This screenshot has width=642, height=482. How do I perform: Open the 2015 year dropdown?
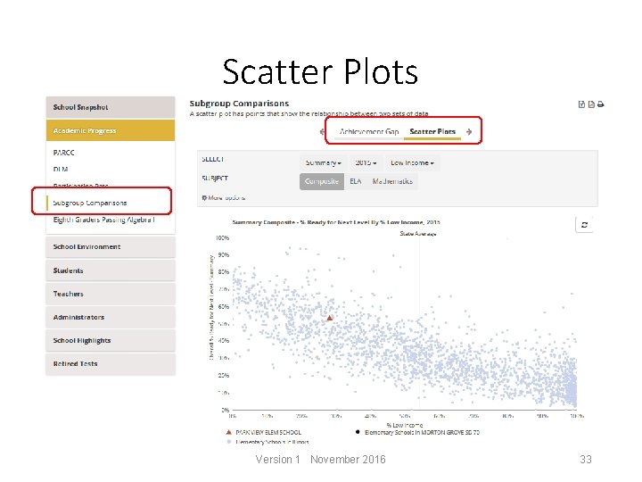point(366,162)
